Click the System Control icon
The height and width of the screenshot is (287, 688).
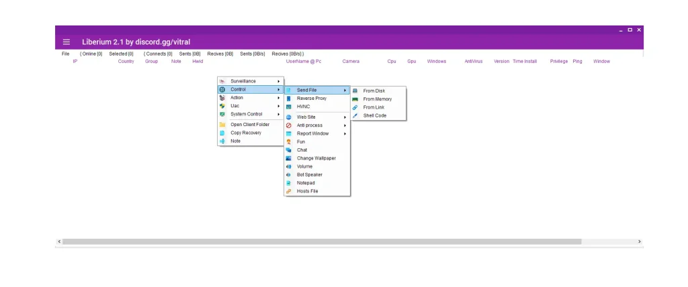point(222,115)
